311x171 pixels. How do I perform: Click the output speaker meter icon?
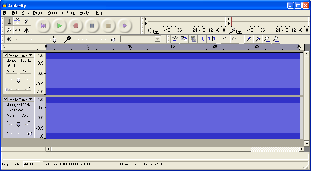[x=149, y=30]
